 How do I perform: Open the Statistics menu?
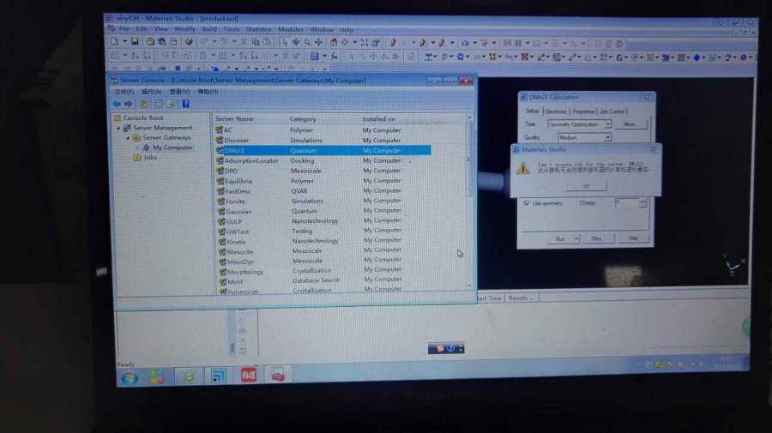(x=258, y=29)
